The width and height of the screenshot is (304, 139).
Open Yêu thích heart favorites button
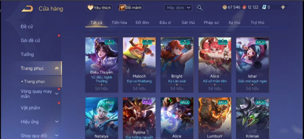pyautogui.click(x=99, y=8)
